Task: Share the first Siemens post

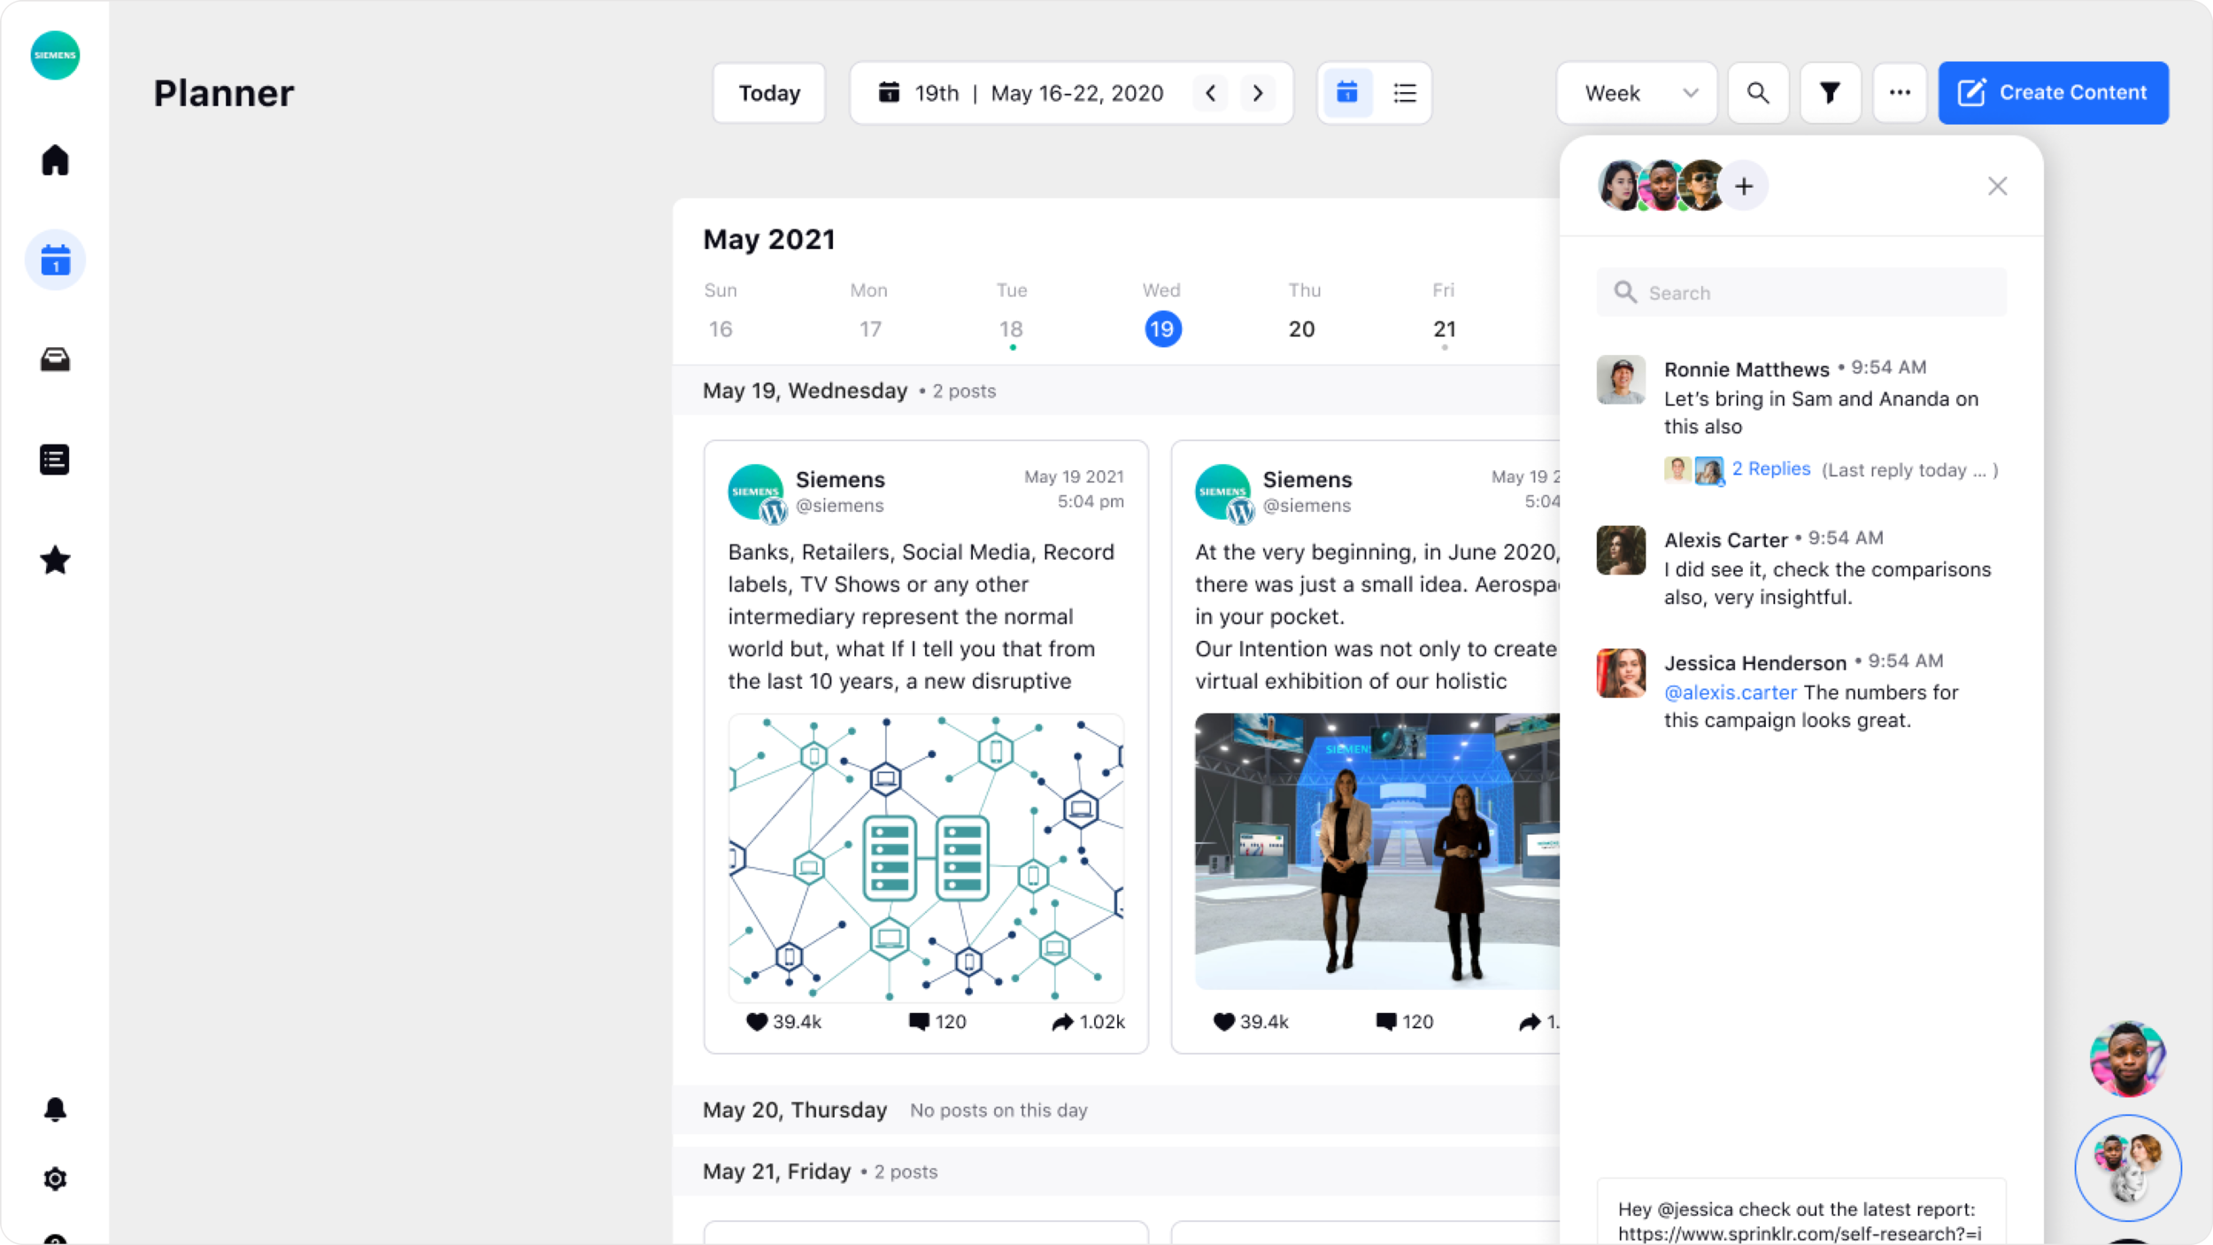Action: 1088,1022
